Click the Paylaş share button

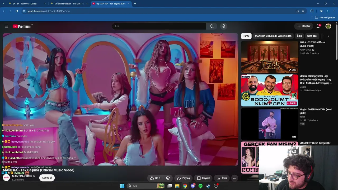click(x=184, y=178)
